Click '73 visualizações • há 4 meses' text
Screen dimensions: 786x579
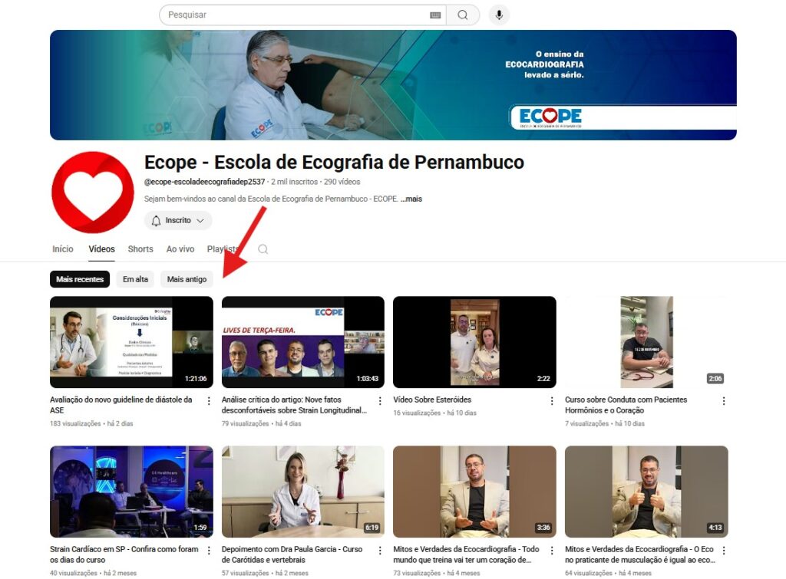(437, 573)
